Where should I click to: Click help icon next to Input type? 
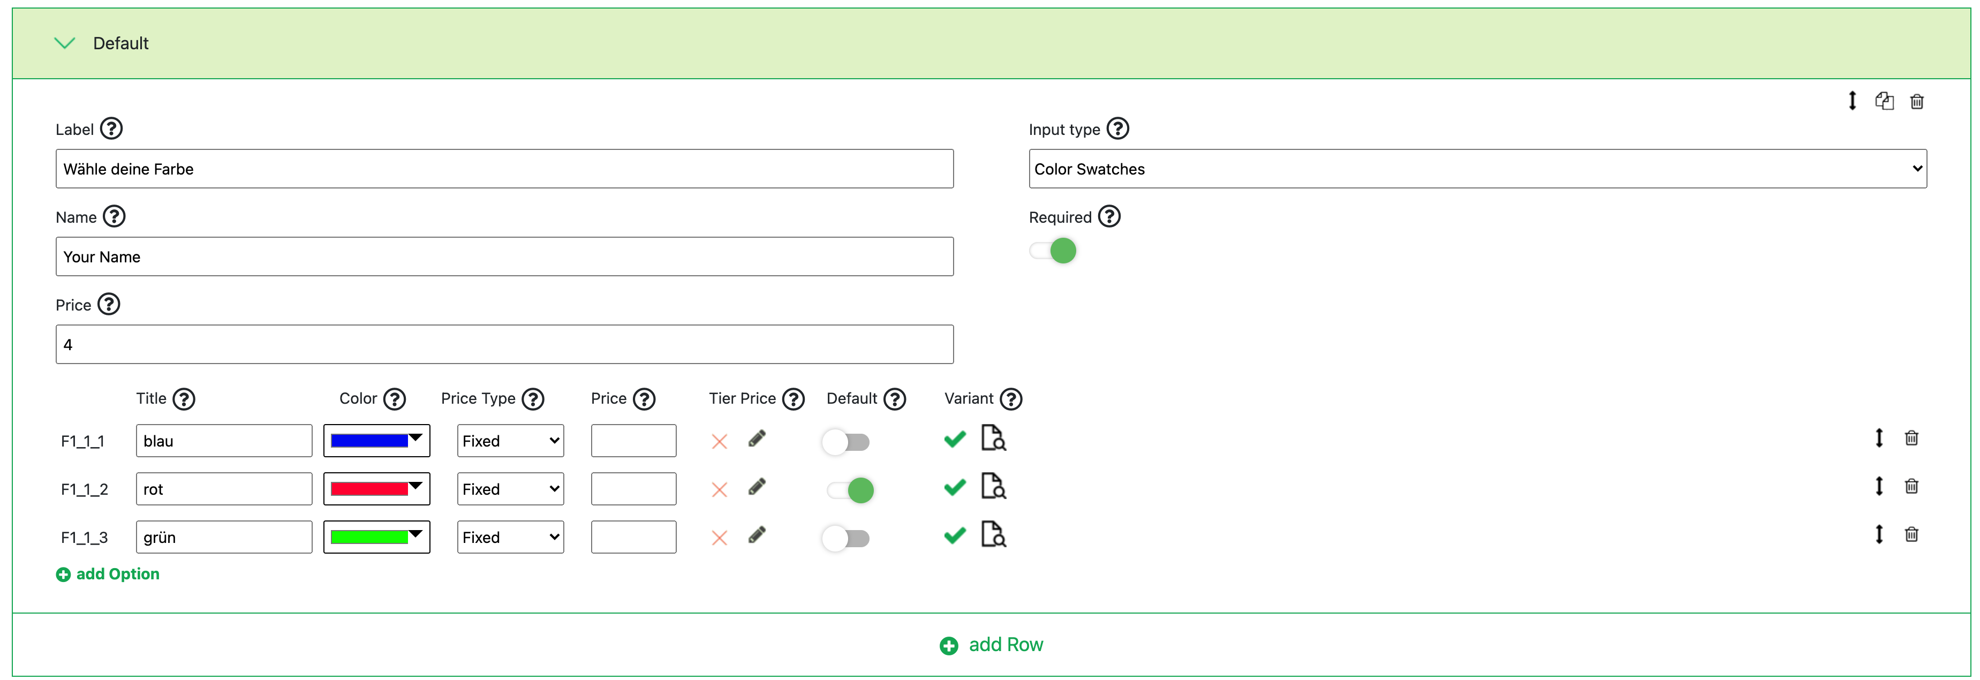tap(1117, 129)
